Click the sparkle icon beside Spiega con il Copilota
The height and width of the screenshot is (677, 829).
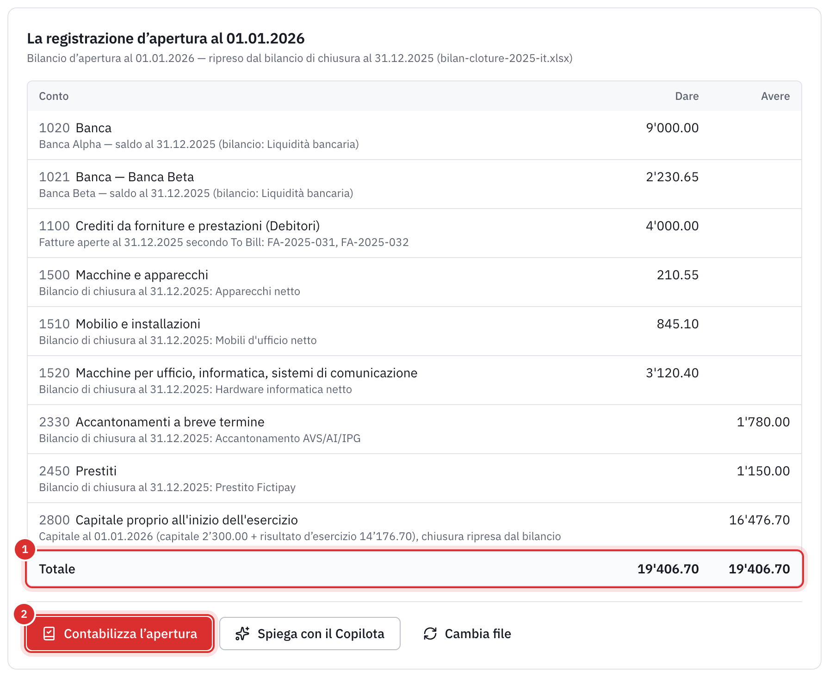click(242, 634)
